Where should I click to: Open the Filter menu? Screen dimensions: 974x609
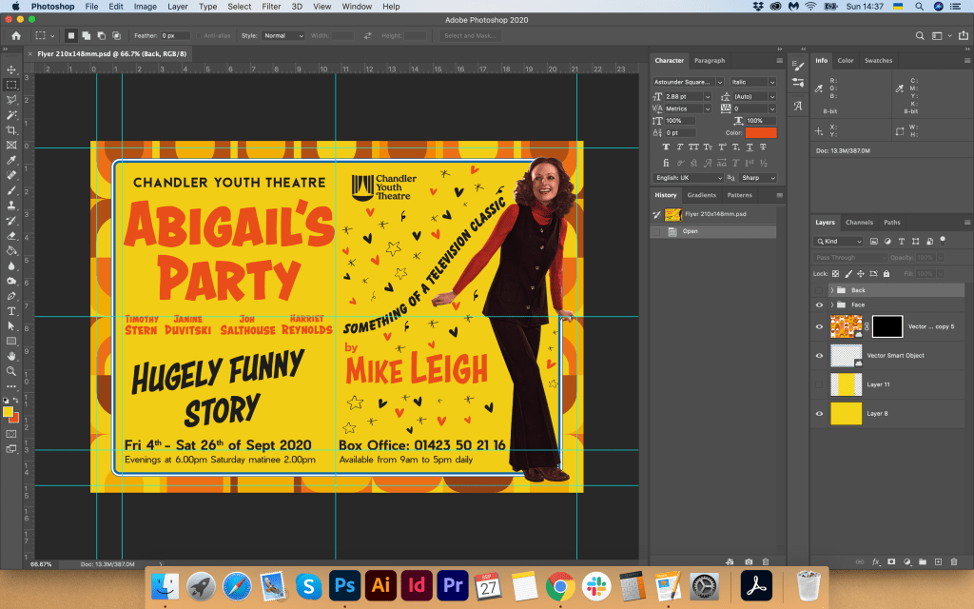pyautogui.click(x=271, y=7)
